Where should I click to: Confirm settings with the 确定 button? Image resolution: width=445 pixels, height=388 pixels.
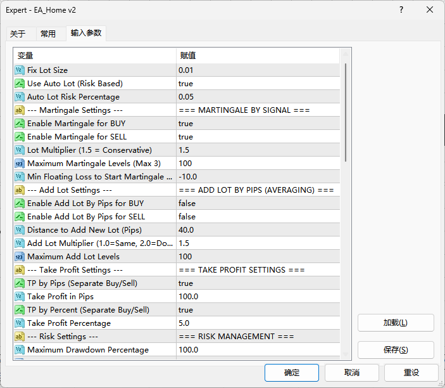coord(292,372)
